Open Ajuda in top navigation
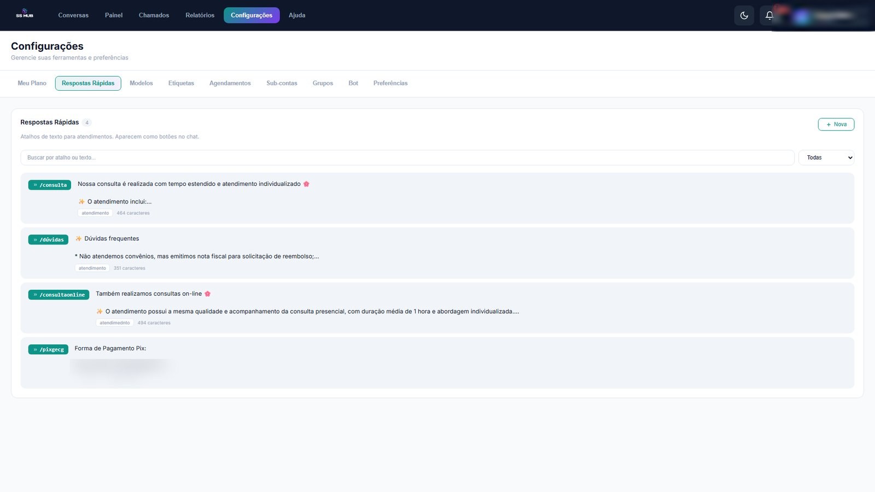The width and height of the screenshot is (875, 492). click(297, 15)
